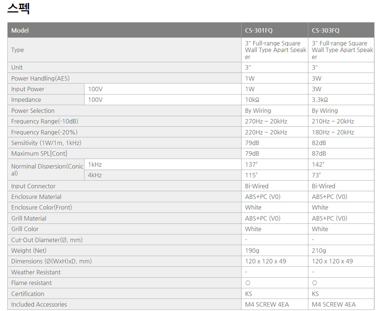Click the Included Accessories row label
Viewport: 388px width, 311px height.
pos(39,304)
